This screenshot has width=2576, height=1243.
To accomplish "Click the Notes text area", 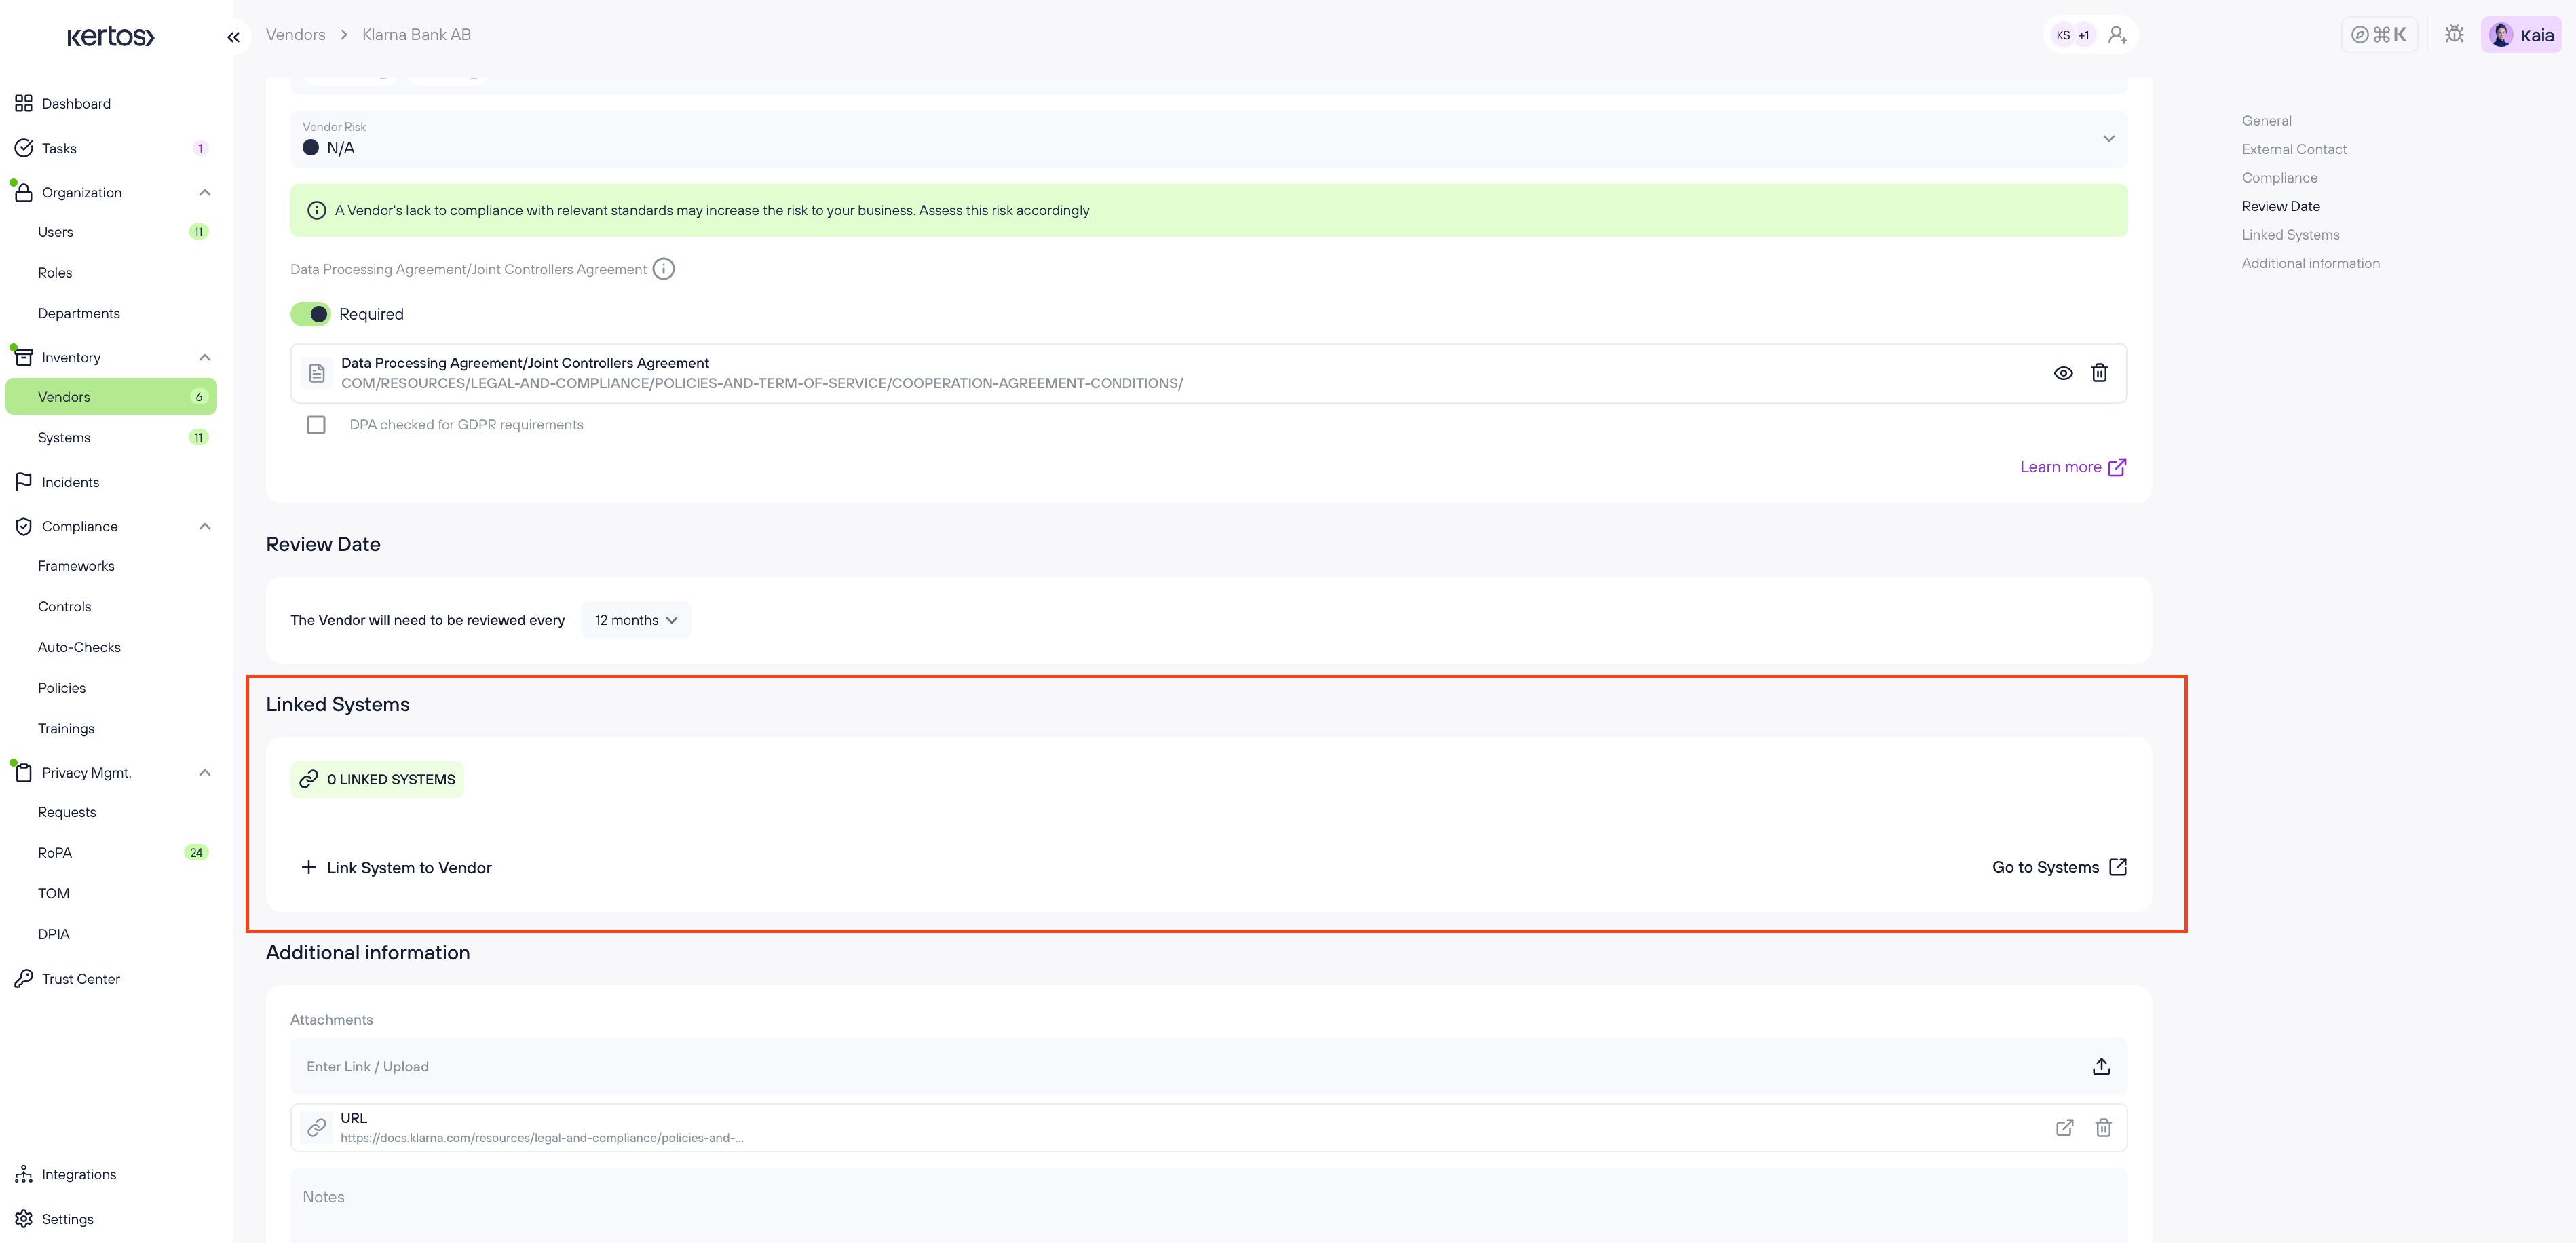I will click(1208, 1206).
